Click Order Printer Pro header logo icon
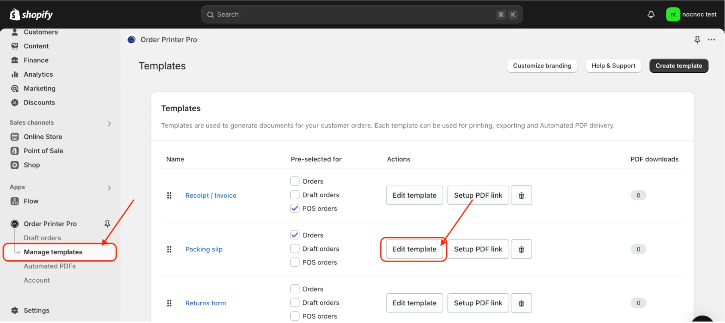Screen dimensions: 725x323 [x=131, y=40]
